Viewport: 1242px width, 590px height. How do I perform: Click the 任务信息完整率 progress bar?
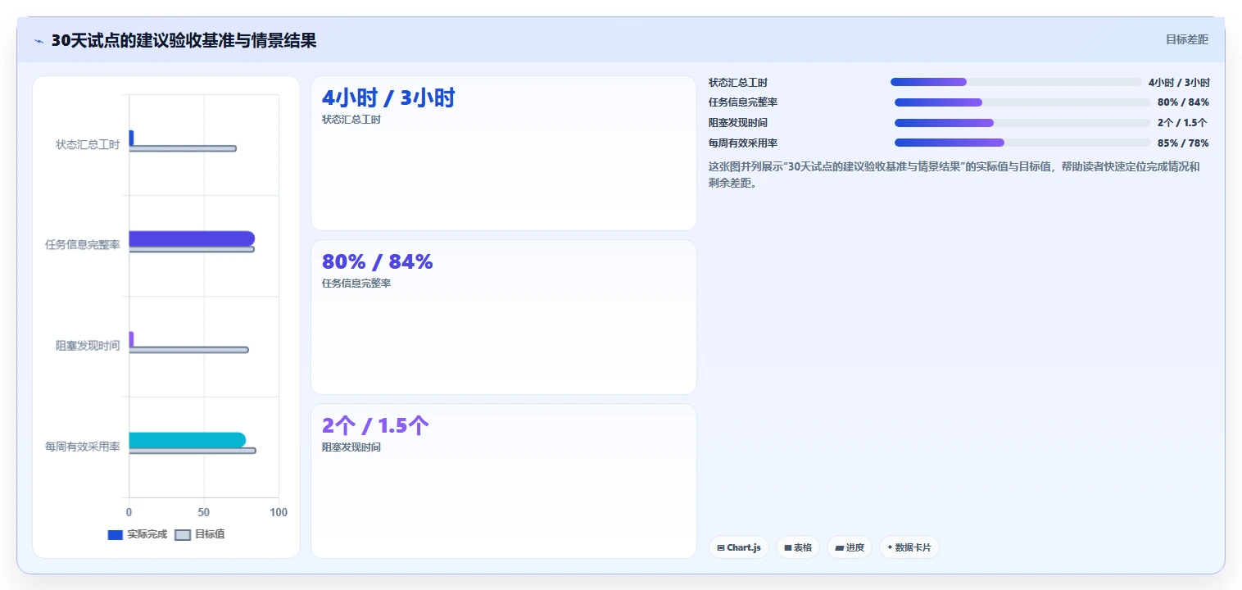(x=1022, y=102)
